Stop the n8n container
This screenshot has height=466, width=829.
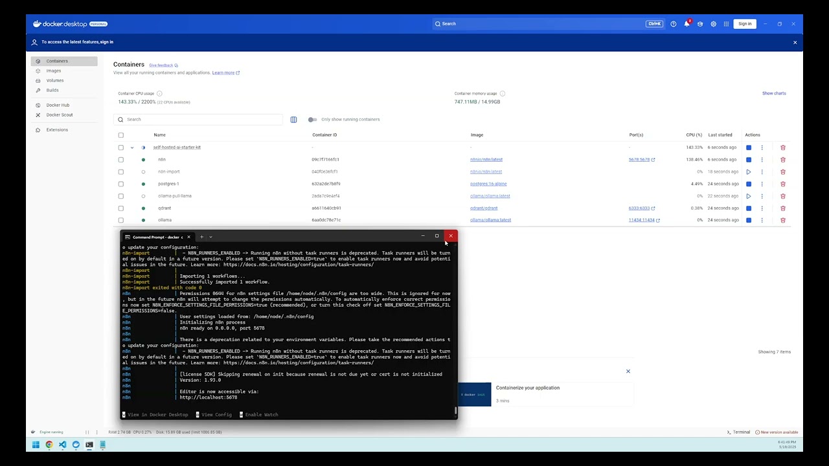[x=749, y=159]
